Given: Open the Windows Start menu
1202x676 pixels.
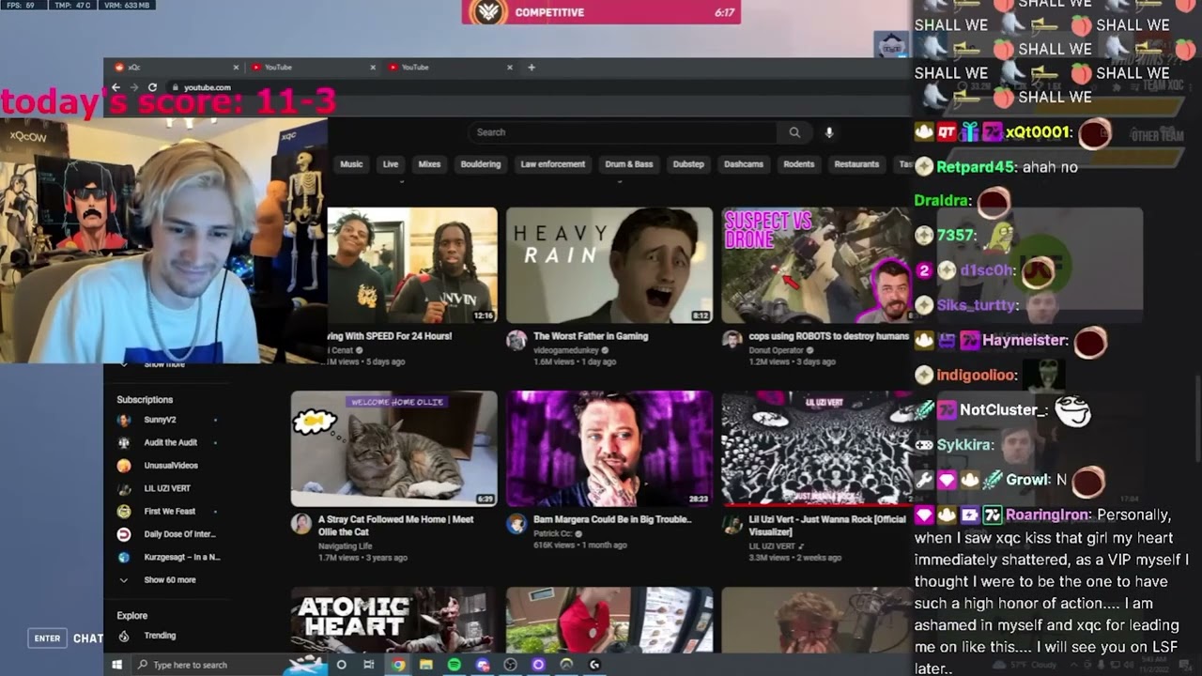Looking at the screenshot, I should coord(117,665).
